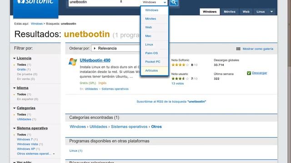
Task: Select Pocket PC in the dropdown list
Action: point(155,62)
